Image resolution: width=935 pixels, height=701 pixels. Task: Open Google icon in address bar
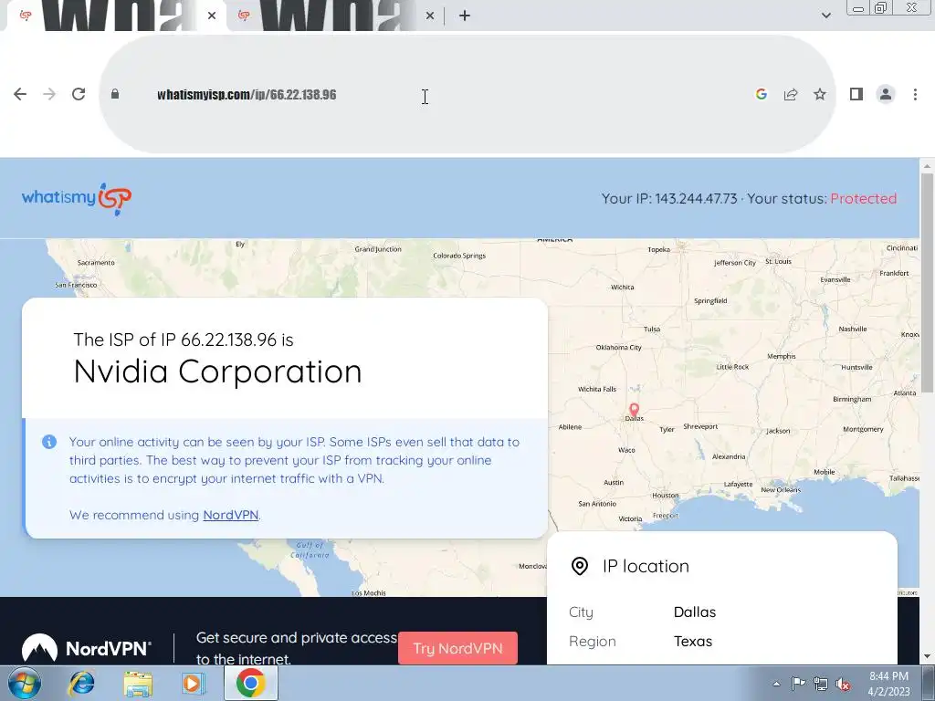click(x=762, y=94)
